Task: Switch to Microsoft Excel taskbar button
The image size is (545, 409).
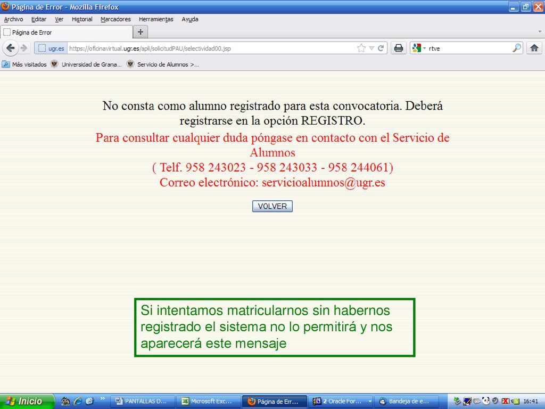Action: point(209,402)
